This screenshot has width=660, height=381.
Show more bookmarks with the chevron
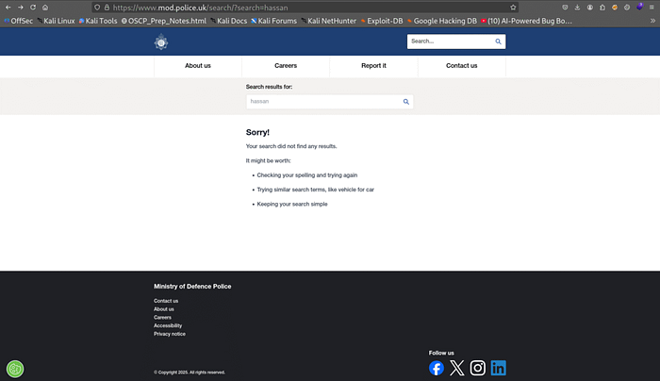pos(652,21)
